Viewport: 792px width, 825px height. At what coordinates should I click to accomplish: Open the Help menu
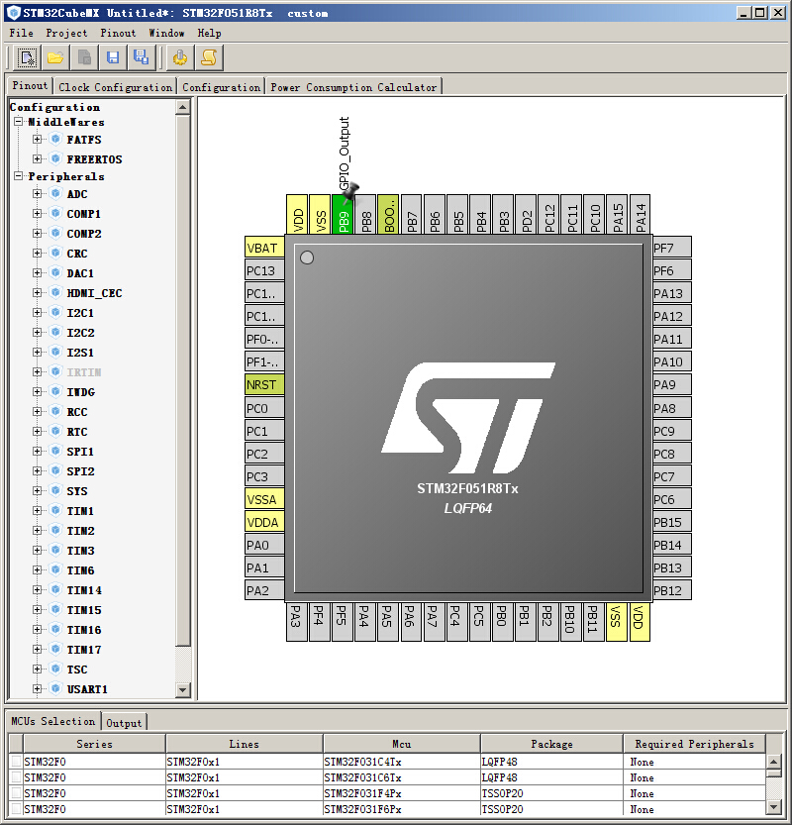tap(209, 33)
